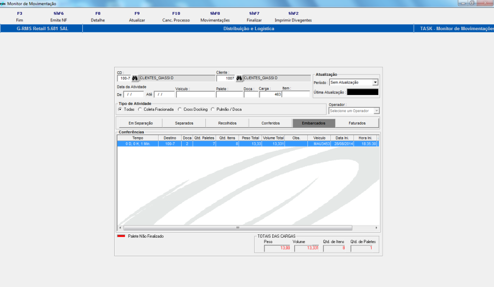Click the horizontal scrollbar thumb in Conferências

click(238, 228)
